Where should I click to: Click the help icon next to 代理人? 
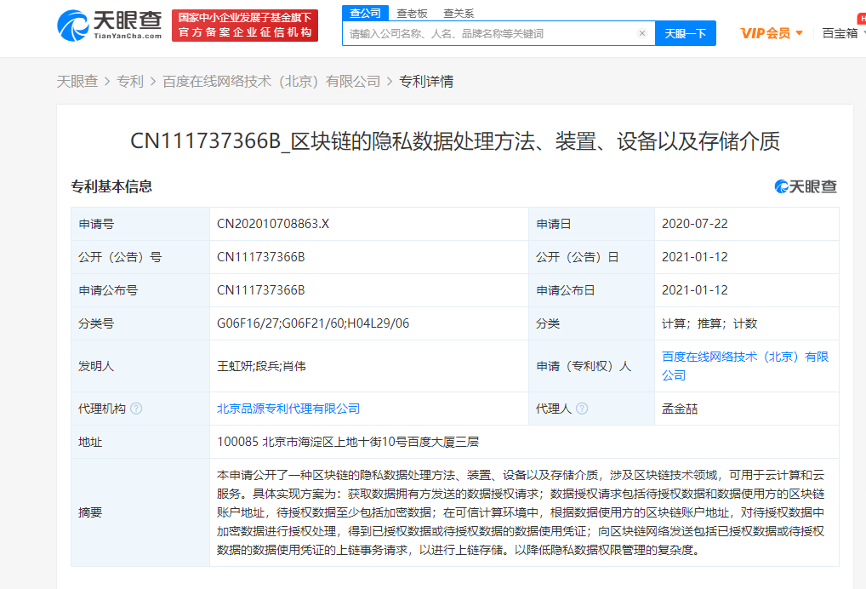click(583, 409)
